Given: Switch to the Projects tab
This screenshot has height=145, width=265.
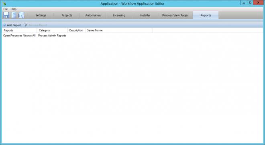Looking at the screenshot, I should (67, 15).
